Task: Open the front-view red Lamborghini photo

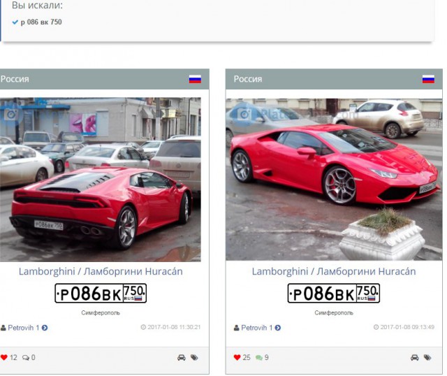Action: [x=334, y=180]
